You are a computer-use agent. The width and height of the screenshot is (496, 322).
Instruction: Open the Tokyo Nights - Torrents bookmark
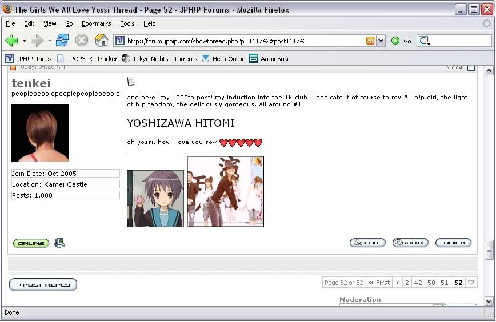[x=159, y=58]
